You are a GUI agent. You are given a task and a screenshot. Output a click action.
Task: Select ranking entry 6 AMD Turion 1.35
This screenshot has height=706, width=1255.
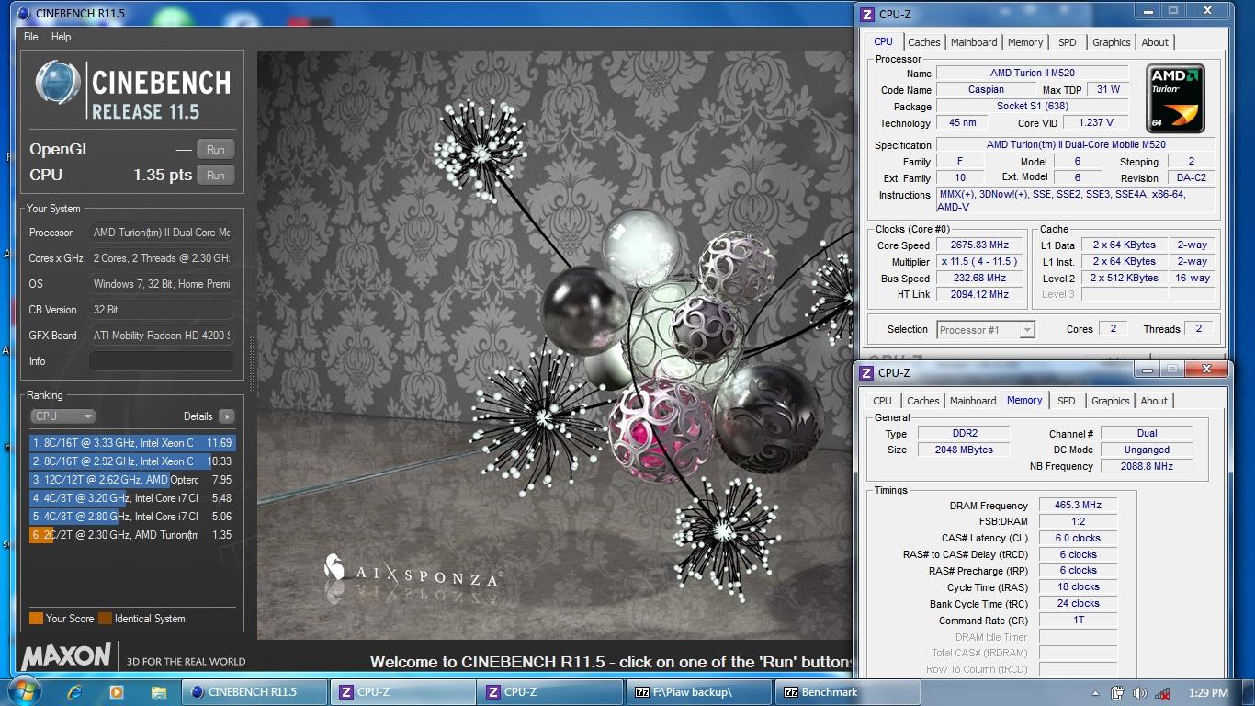(x=132, y=535)
